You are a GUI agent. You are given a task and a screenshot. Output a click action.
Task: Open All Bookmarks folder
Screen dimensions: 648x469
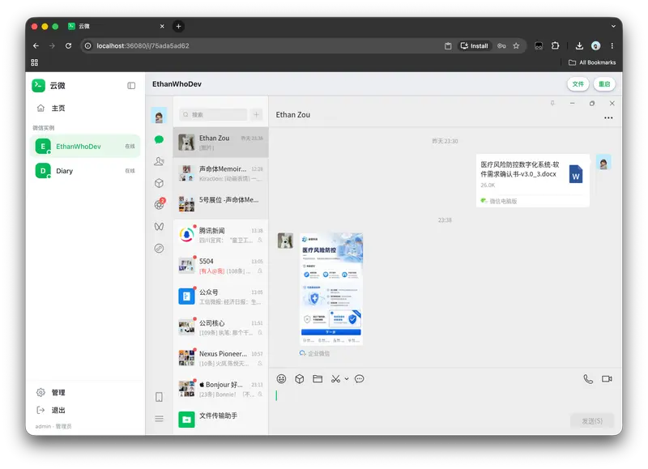tap(592, 62)
